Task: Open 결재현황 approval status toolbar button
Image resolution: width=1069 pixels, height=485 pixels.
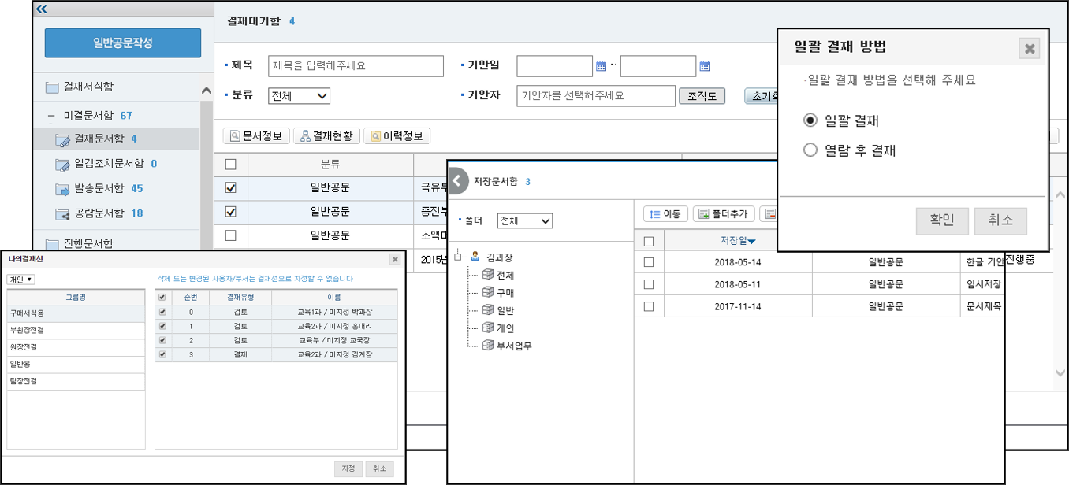Action: (x=326, y=136)
